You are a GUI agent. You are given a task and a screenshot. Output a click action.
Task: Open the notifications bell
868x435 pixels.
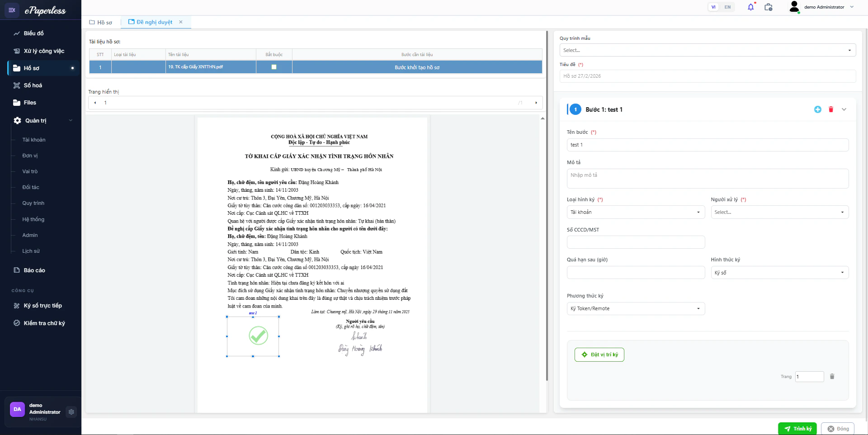tap(751, 7)
